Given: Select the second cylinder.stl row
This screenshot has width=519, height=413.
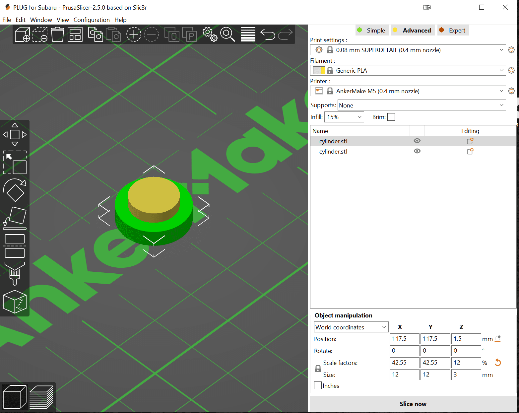Looking at the screenshot, I should click(413, 151).
